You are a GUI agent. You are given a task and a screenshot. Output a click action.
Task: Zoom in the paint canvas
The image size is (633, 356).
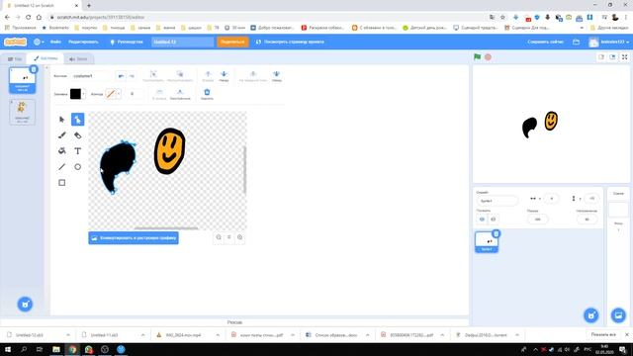click(x=239, y=237)
